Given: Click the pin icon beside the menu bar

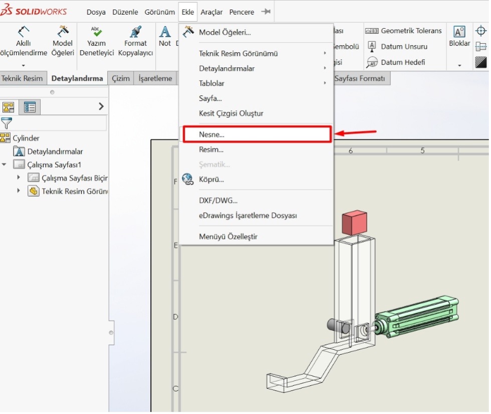Looking at the screenshot, I should point(266,12).
